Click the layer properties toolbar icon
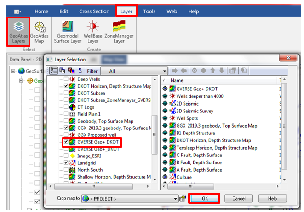This screenshot has height=212, width=304. (x=233, y=71)
